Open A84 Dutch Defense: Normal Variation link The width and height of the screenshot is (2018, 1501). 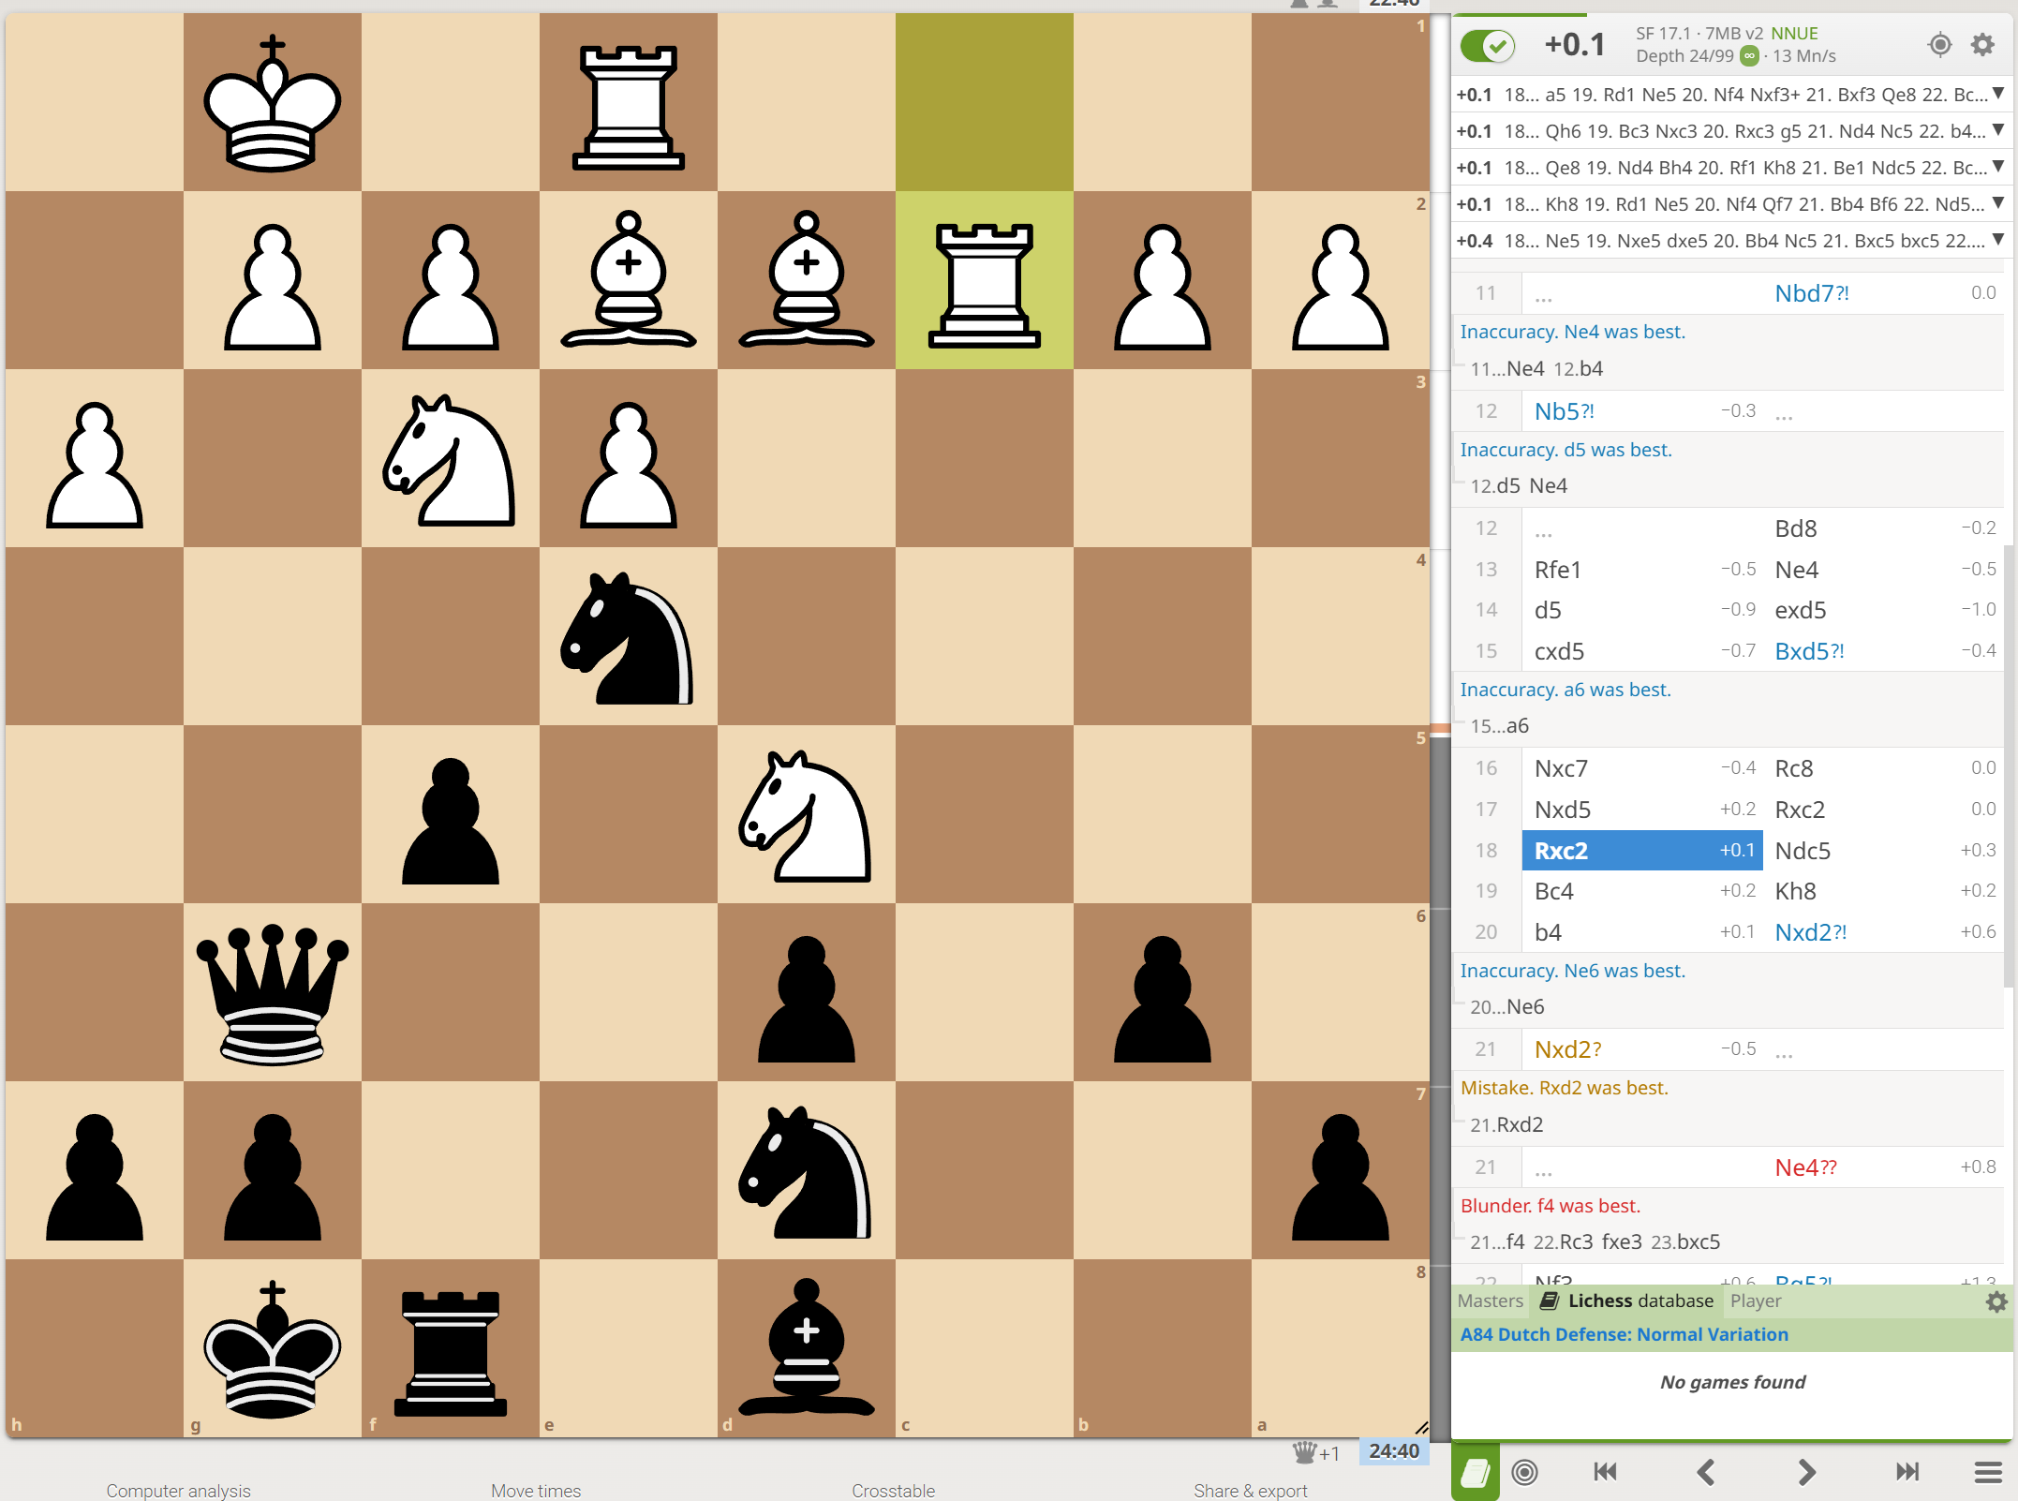(x=1624, y=1334)
